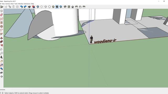This screenshot has width=168, height=94.
Task: Open the Window menu
Action: click(21, 4)
